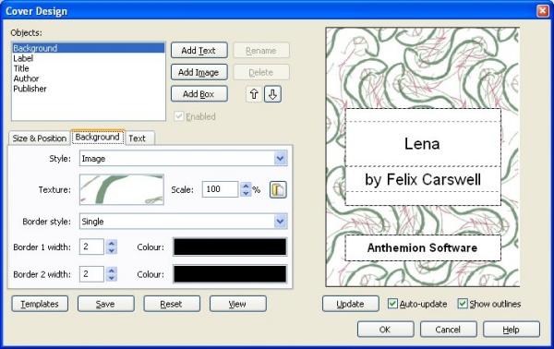Expand the Border style dropdown

coord(184,222)
